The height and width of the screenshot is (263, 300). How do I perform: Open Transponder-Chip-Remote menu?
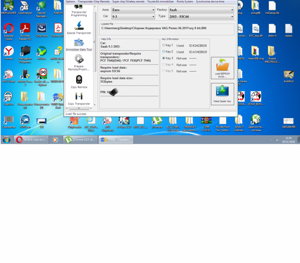tap(93, 1)
